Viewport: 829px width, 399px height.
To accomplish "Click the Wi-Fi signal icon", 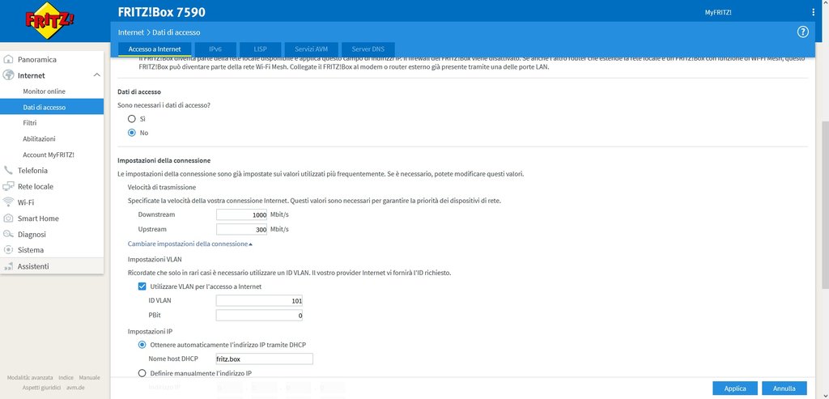I will click(x=8, y=202).
